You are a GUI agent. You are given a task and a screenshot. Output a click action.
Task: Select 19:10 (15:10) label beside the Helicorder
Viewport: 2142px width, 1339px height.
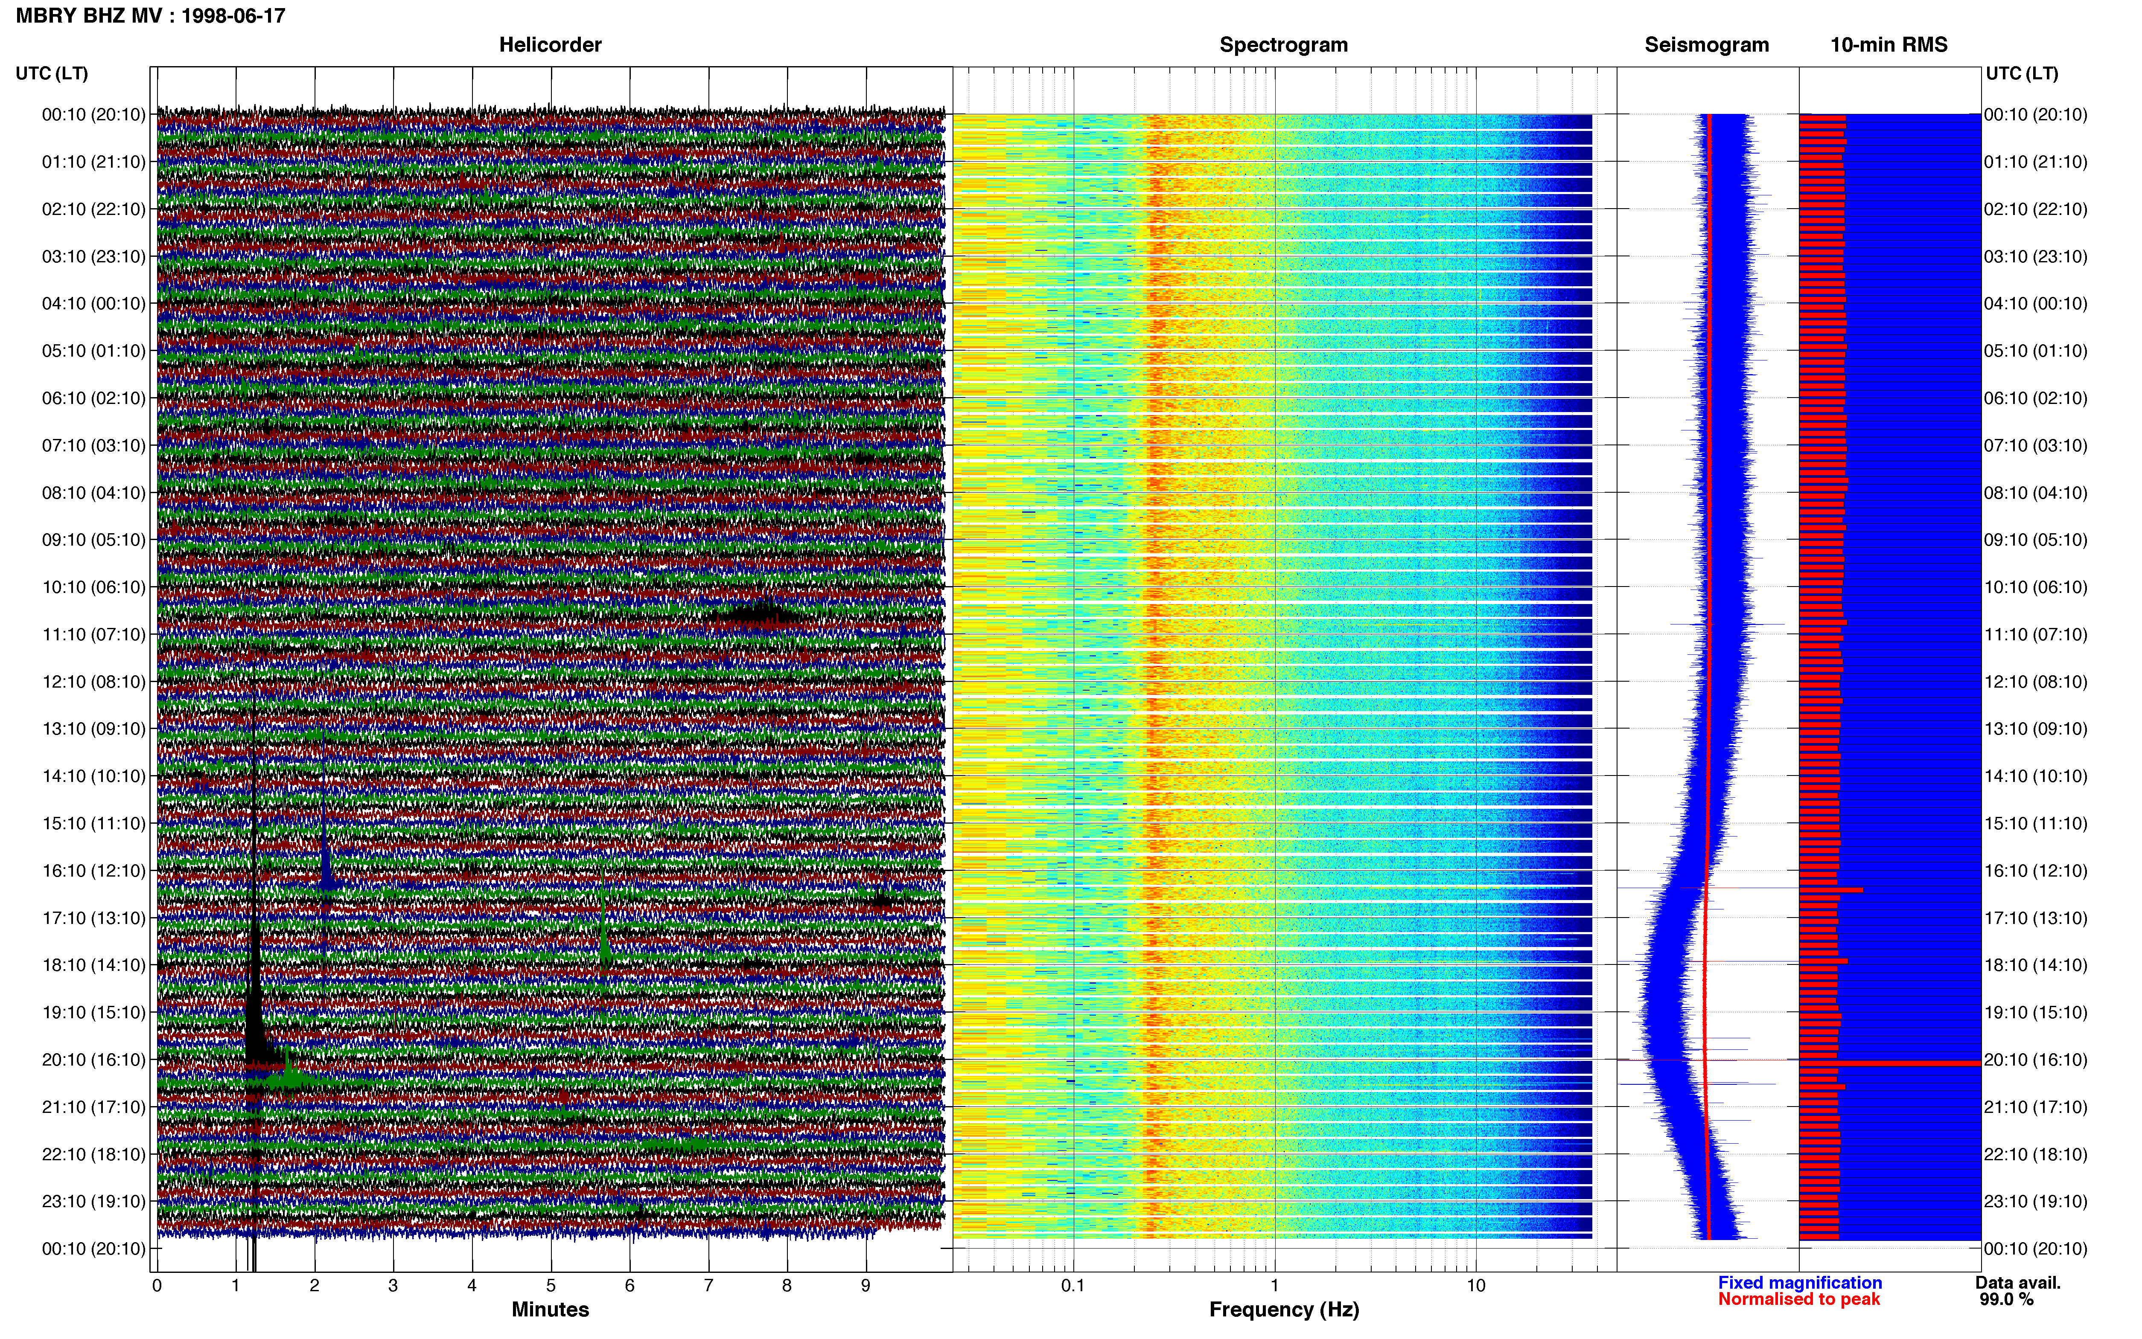[x=94, y=1012]
